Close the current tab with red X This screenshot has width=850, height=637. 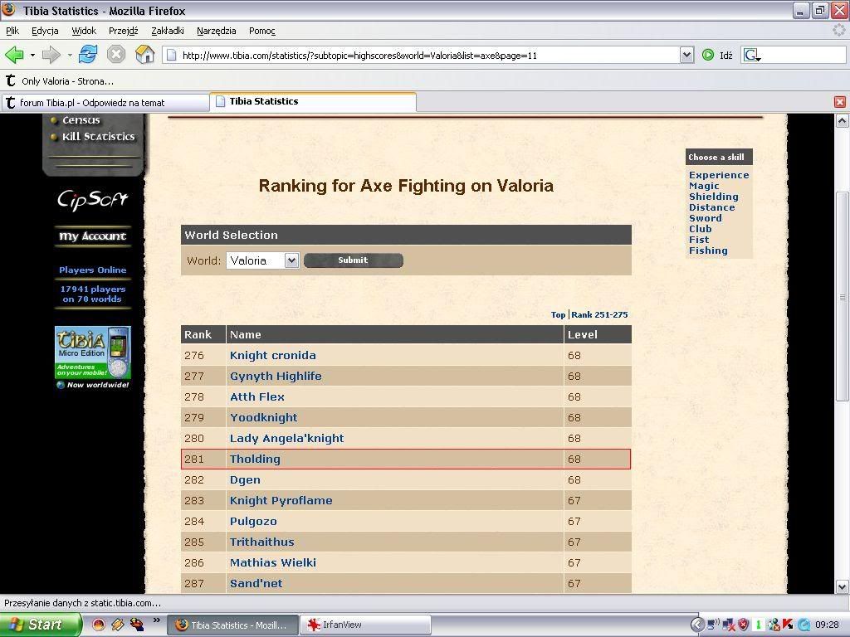coord(840,102)
